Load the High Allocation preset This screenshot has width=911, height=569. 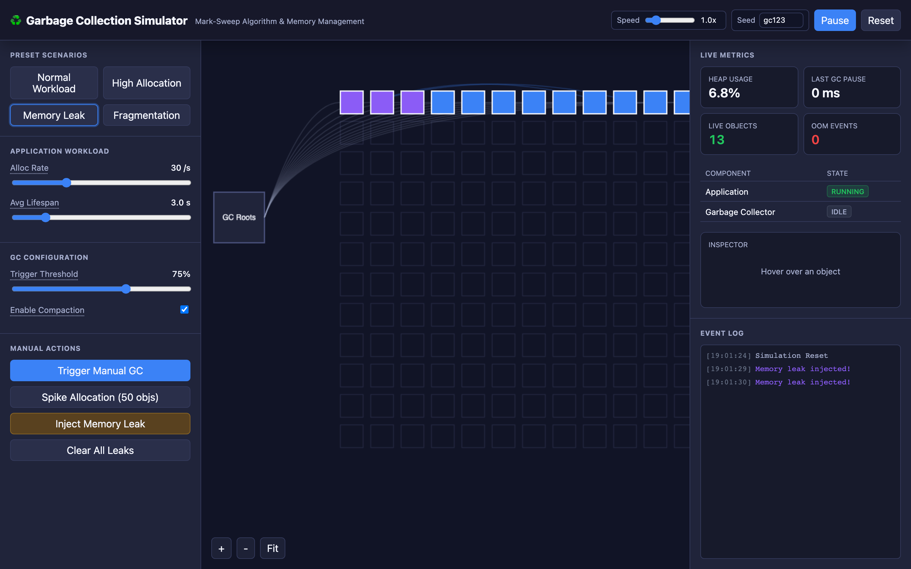(x=146, y=83)
